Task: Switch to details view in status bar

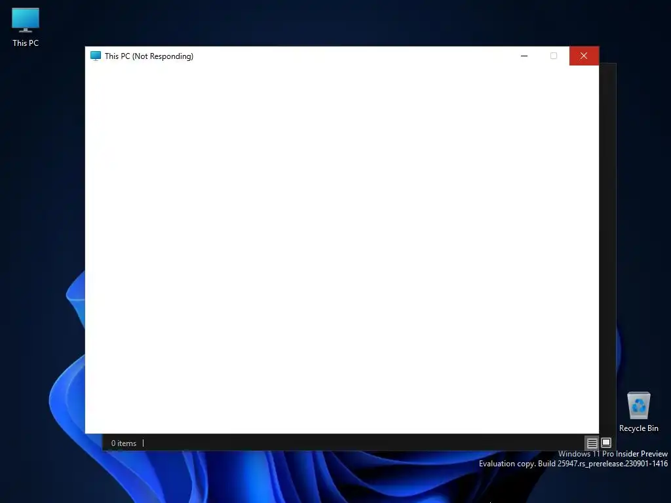Action: (592, 443)
